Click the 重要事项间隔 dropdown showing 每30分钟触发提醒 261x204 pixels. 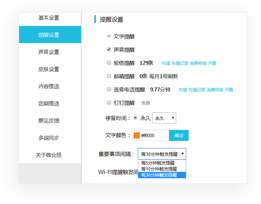point(162,154)
